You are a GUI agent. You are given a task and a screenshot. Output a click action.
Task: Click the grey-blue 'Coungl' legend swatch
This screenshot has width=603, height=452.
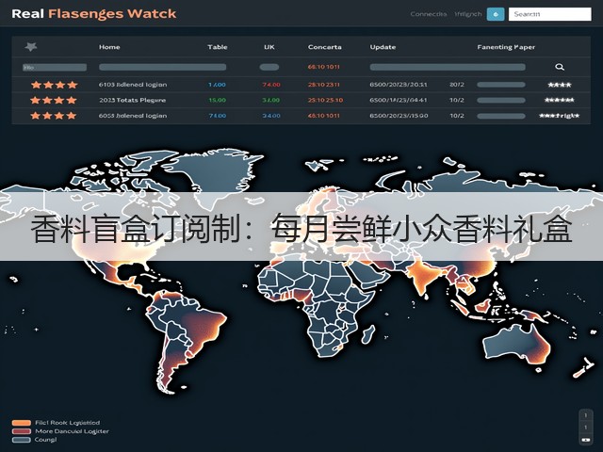(21, 440)
